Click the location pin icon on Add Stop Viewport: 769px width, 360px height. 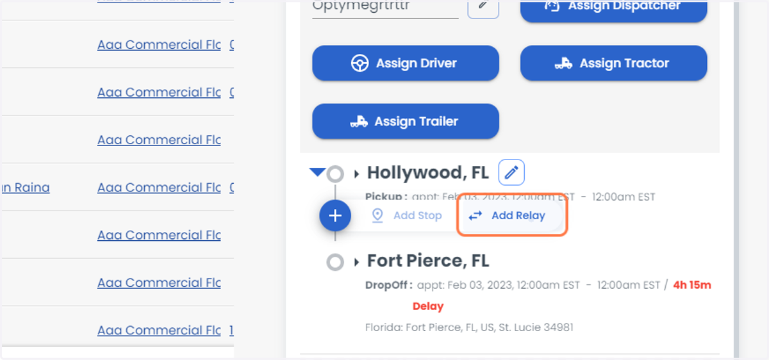point(377,216)
